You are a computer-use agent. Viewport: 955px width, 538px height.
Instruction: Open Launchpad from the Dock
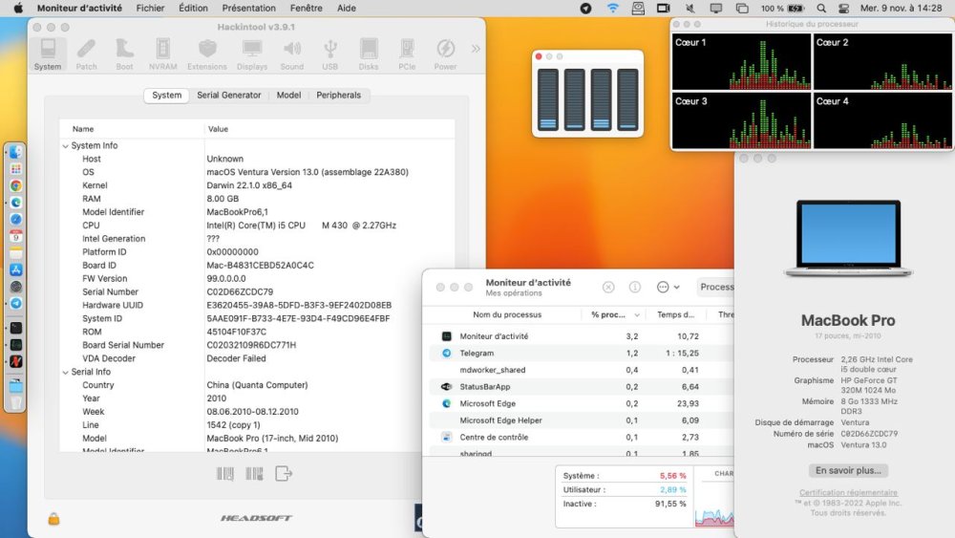tap(16, 169)
